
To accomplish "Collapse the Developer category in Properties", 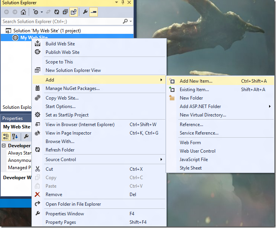I will click(3, 145).
